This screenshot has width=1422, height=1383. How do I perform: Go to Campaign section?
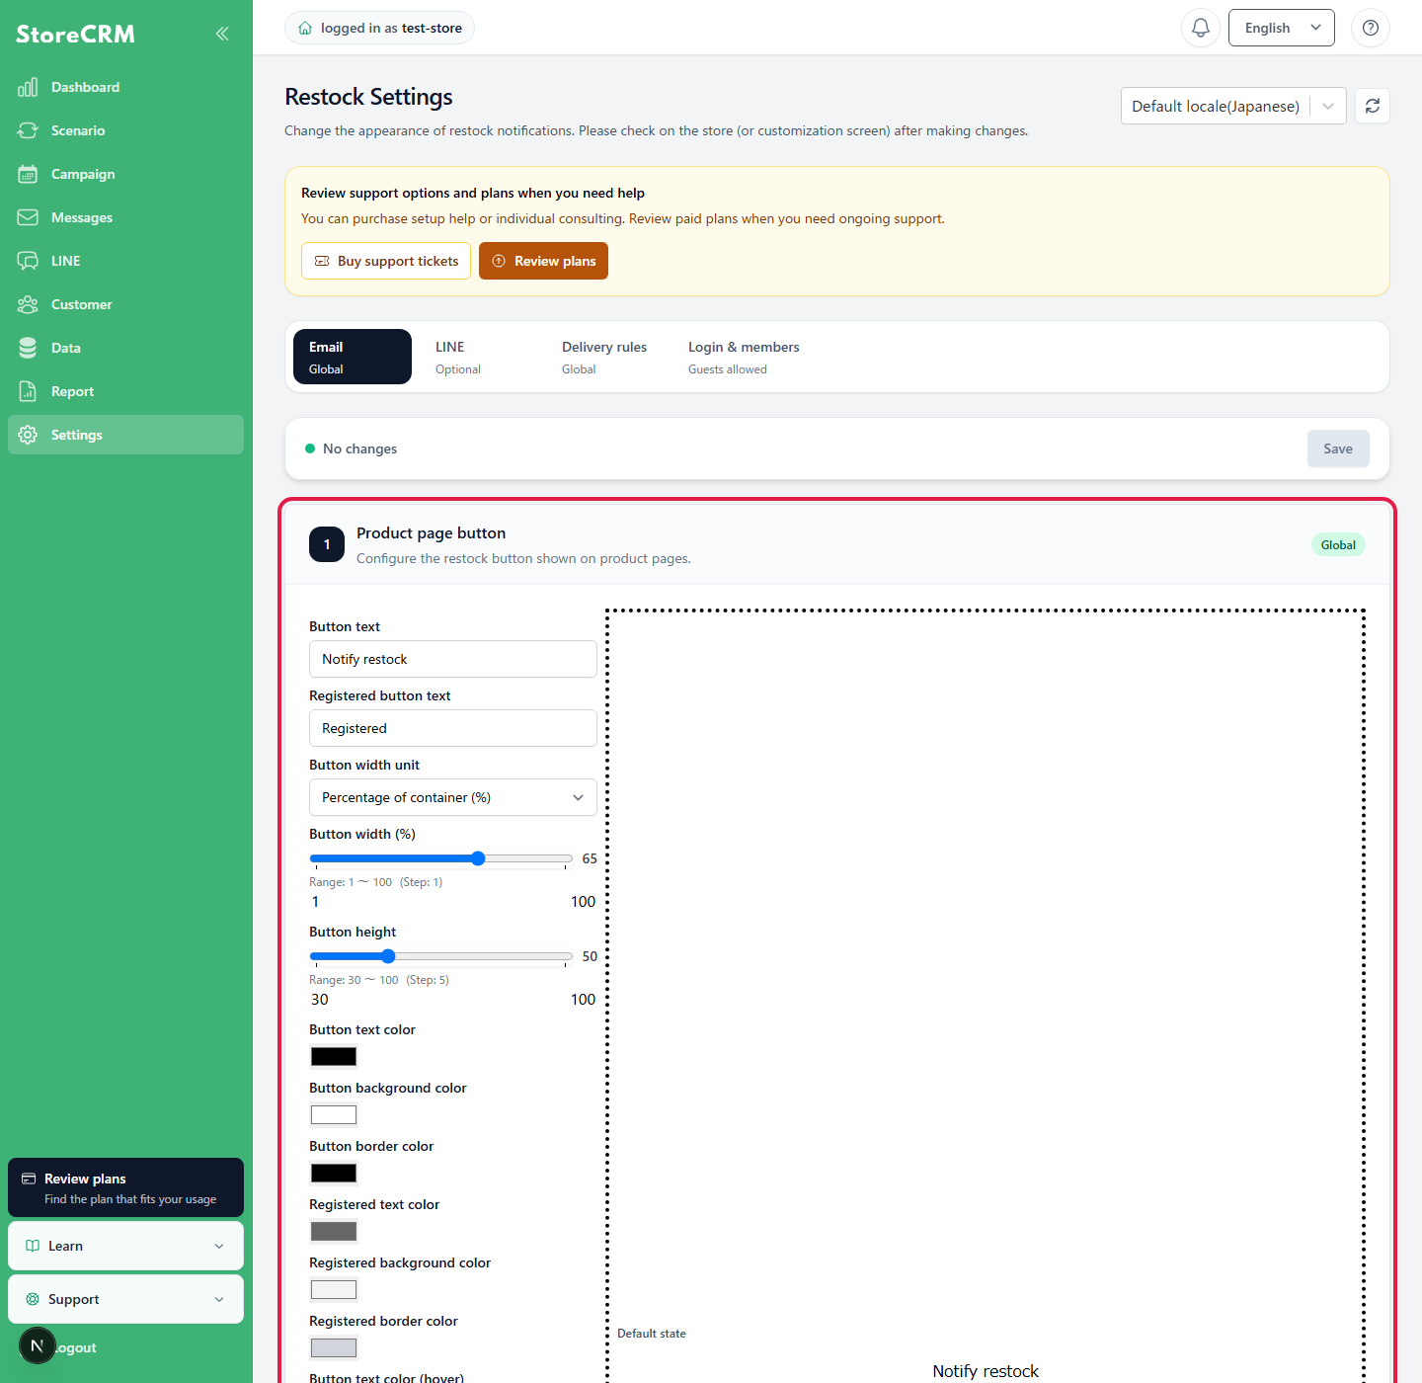[x=125, y=174]
